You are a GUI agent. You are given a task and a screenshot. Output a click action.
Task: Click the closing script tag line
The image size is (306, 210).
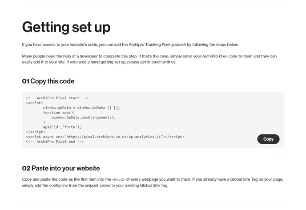coord(35,132)
